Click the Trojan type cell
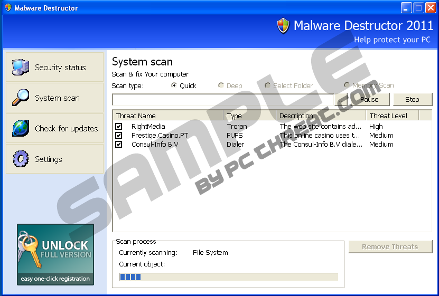Image resolution: width=439 pixels, height=296 pixels. coord(237,126)
